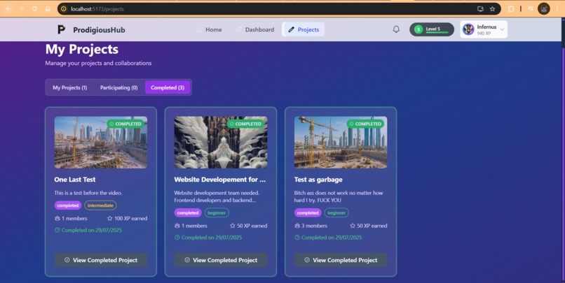Click the members icon on One Last Test
This screenshot has height=283, width=565.
tap(57, 218)
